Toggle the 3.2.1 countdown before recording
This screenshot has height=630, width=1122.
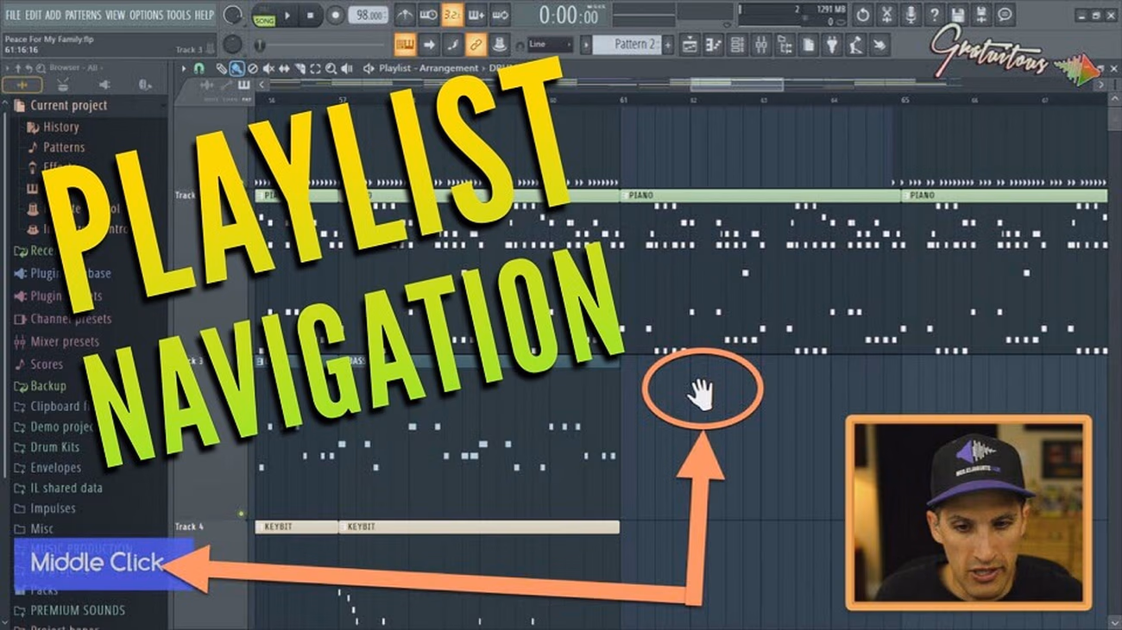[x=451, y=16]
